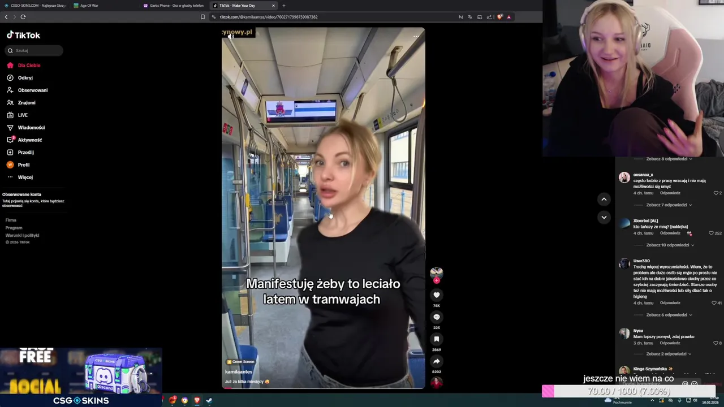Reload the page with the refresh icon
The width and height of the screenshot is (724, 407).
coord(23,17)
